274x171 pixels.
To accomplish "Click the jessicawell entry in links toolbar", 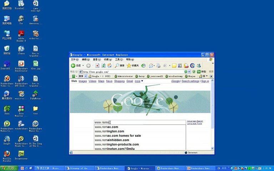I will click(x=155, y=76).
